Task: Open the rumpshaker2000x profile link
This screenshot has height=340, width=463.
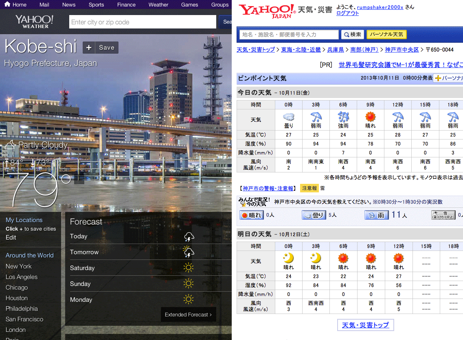Action: coord(380,7)
